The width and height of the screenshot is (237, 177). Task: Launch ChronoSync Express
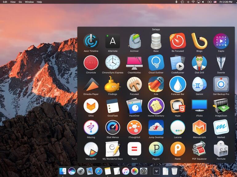(x=113, y=63)
